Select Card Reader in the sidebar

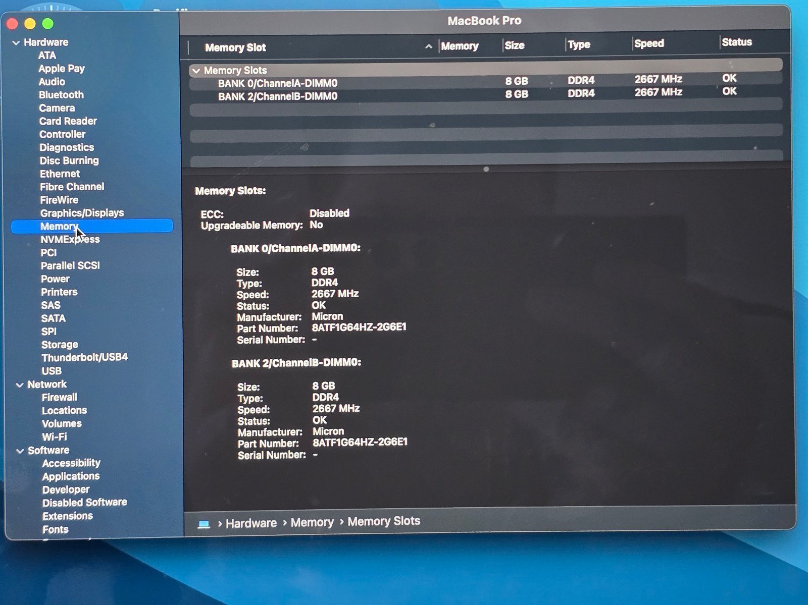pos(68,121)
